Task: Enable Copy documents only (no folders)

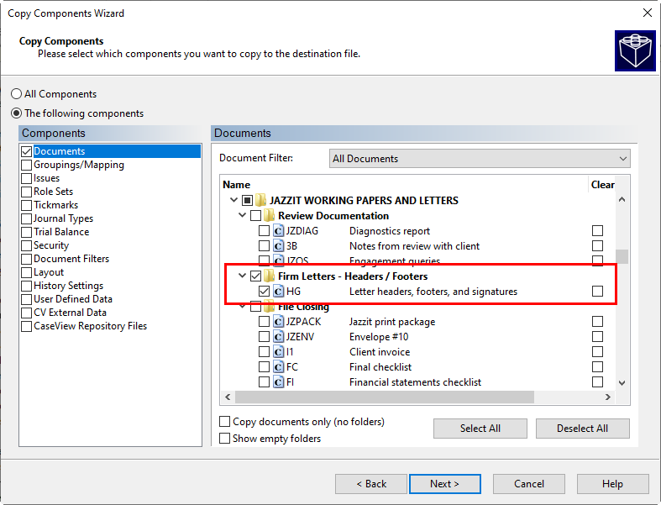Action: pos(225,422)
